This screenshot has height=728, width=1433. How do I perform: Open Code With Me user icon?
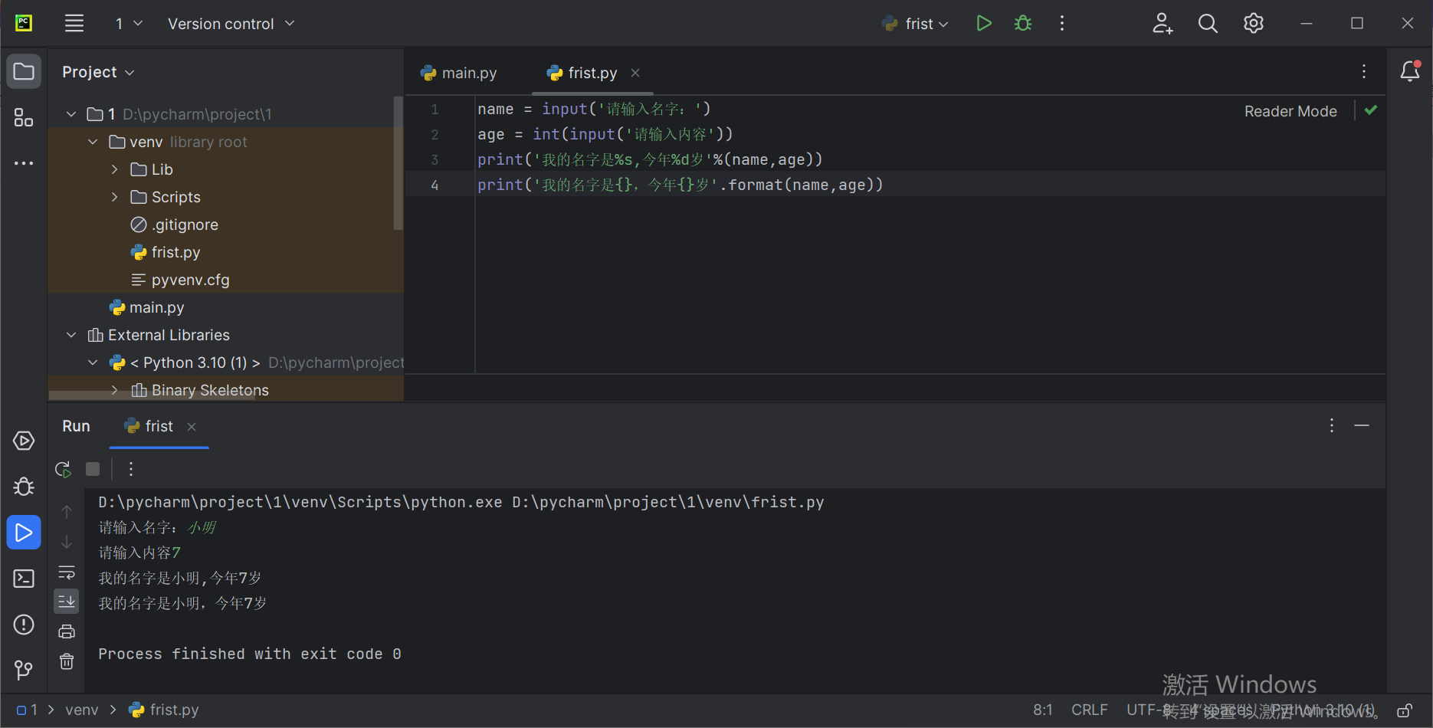(1162, 24)
